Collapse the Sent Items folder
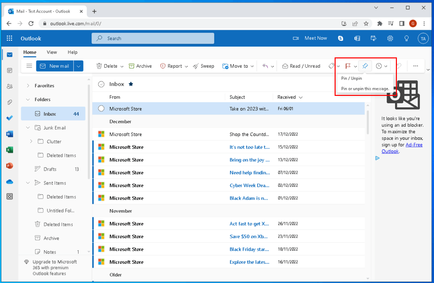This screenshot has width=434, height=283. (28, 183)
